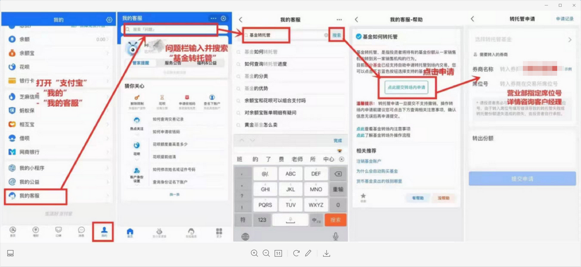Select the 理财 bottom tab in Alipay
This screenshot has height=267, width=581.
(35, 232)
